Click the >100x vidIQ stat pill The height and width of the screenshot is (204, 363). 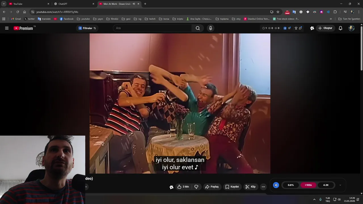tap(308, 185)
